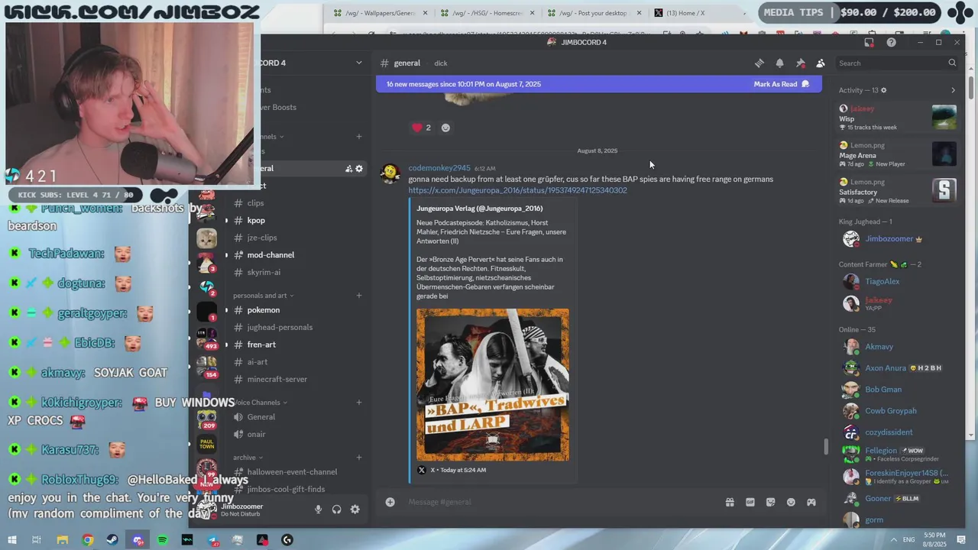Toggle headphones deafen in user panel
The width and height of the screenshot is (978, 550).
(336, 510)
